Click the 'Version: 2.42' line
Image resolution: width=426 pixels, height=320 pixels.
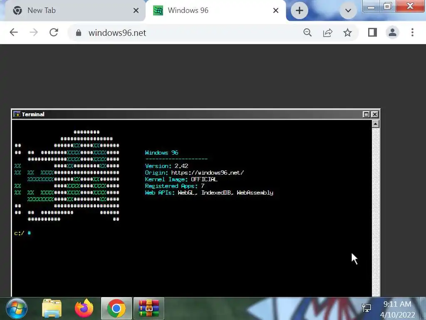(166, 166)
